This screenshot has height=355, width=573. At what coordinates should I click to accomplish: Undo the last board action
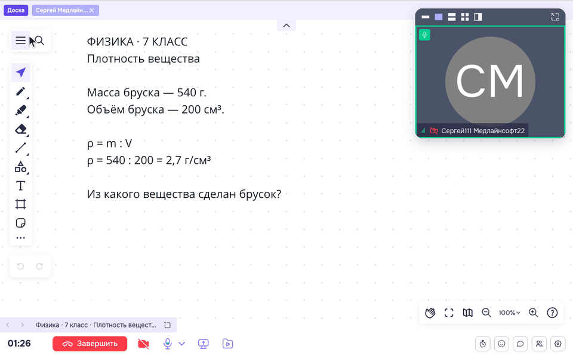[20, 267]
